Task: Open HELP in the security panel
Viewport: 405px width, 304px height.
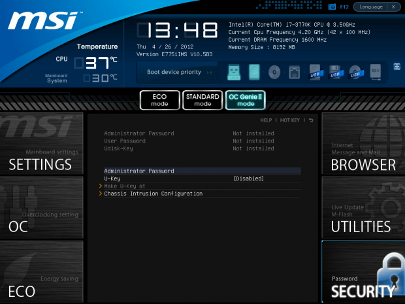Action: point(266,120)
